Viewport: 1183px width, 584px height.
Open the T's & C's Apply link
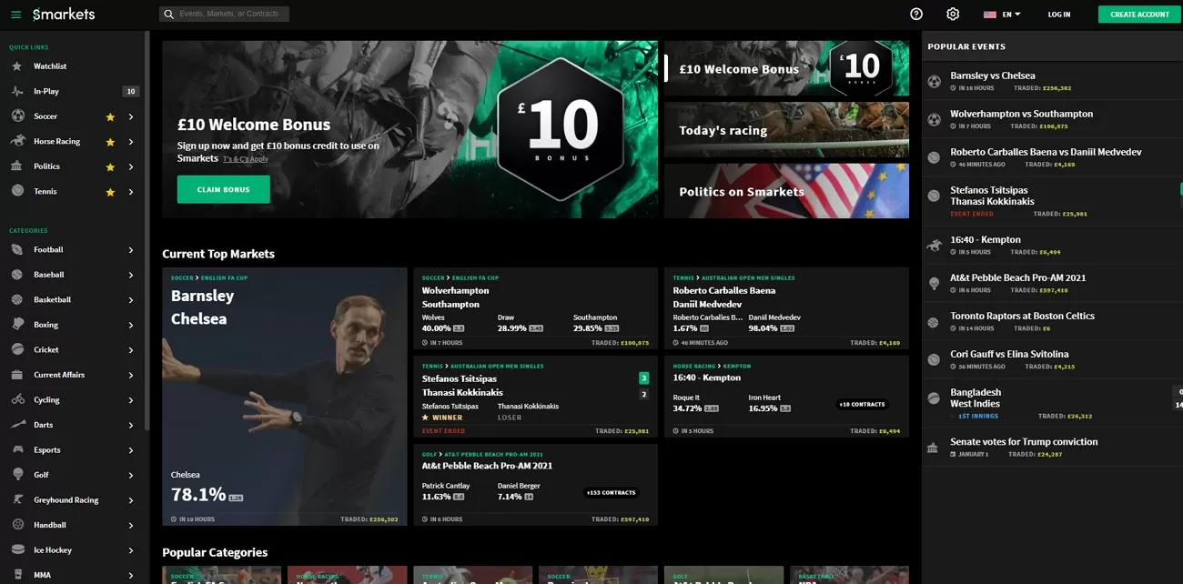pos(246,159)
